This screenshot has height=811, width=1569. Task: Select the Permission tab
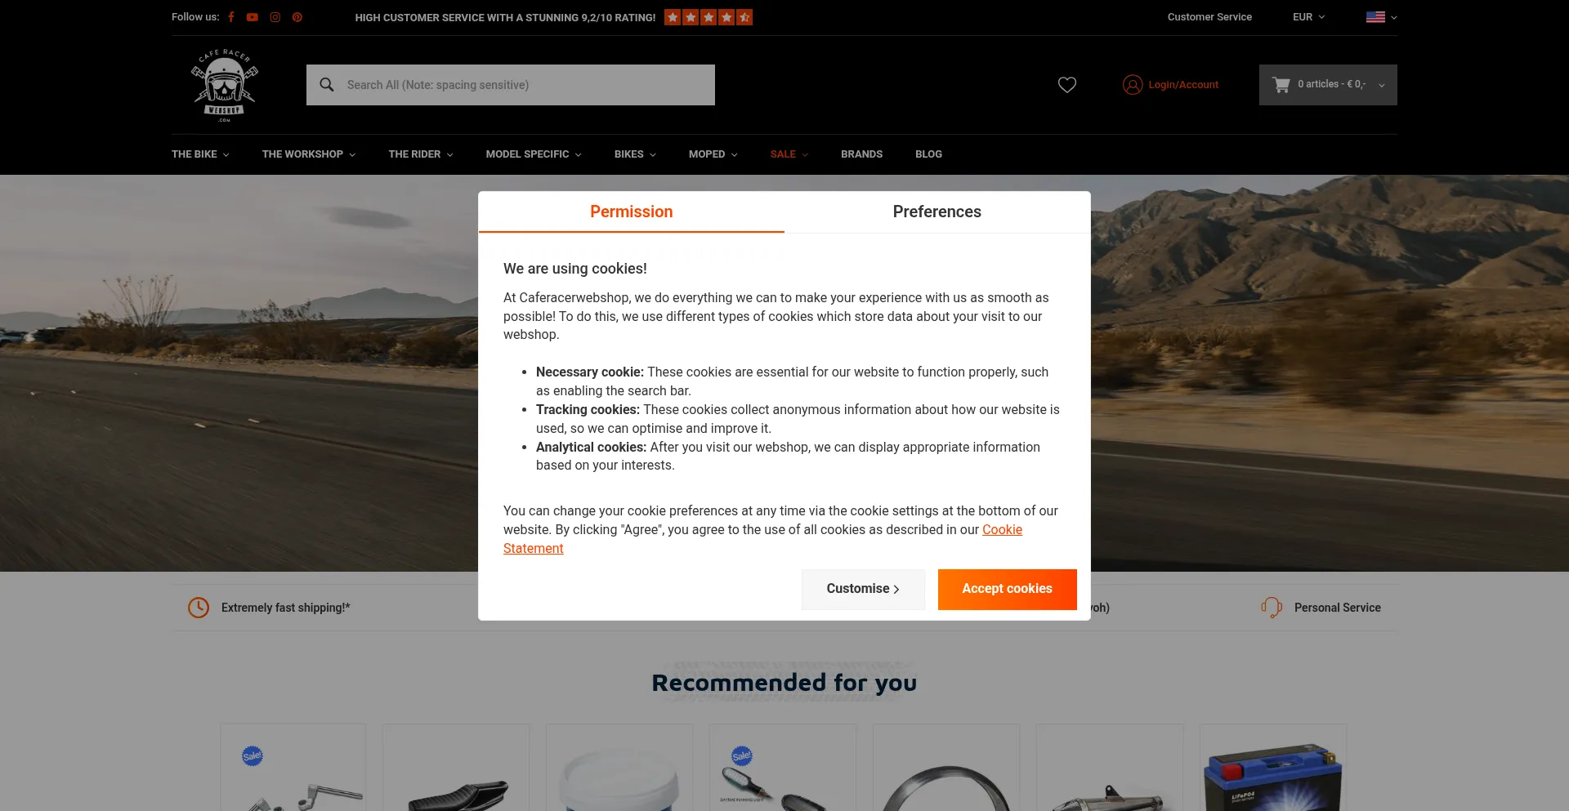pyautogui.click(x=632, y=212)
